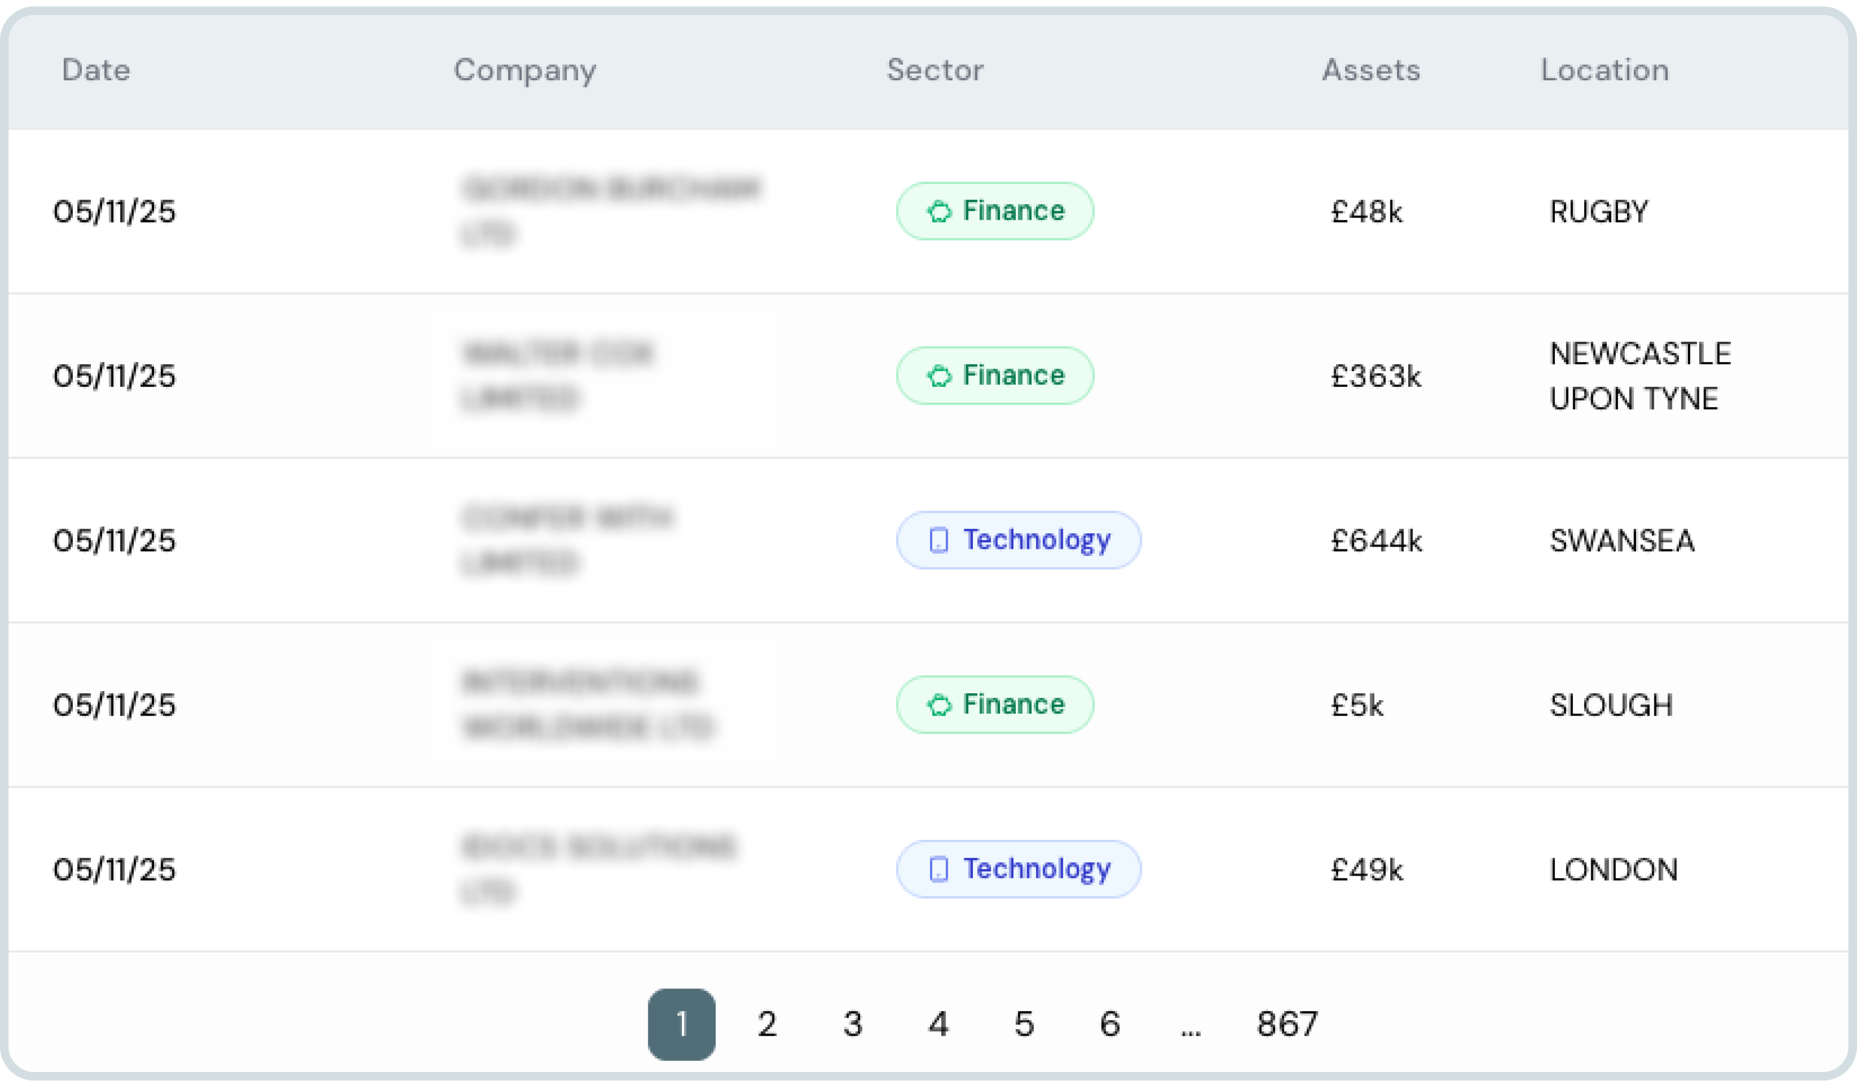
Task: Go to page 3 of results
Action: pyautogui.click(x=853, y=1024)
